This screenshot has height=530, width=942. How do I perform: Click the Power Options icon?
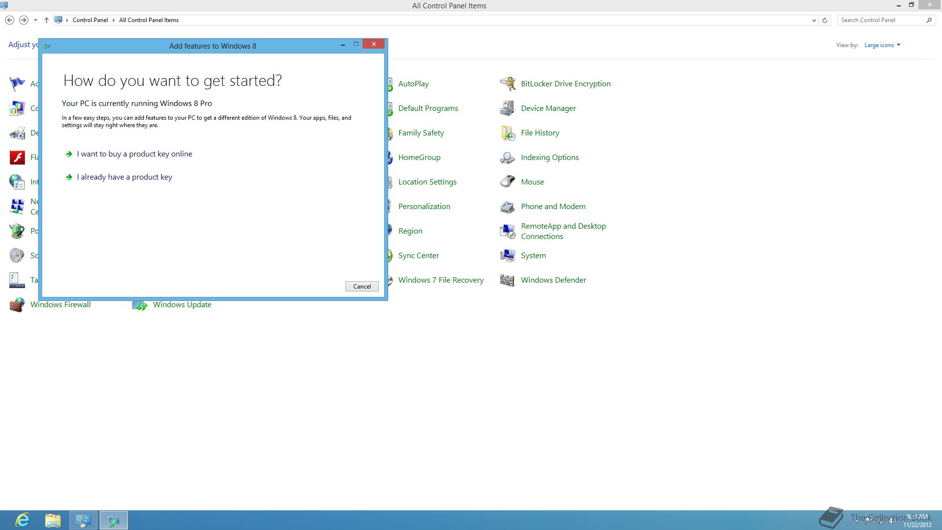17,231
